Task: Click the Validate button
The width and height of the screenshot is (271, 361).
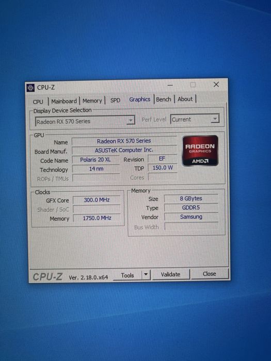Action: point(170,274)
